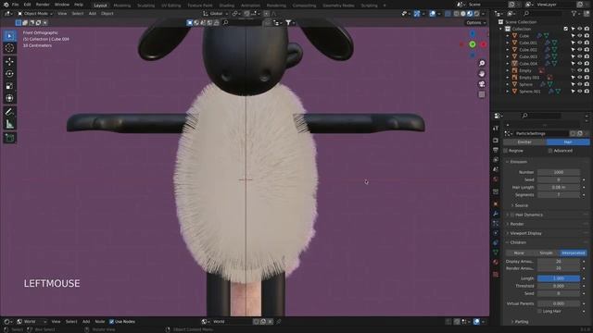Set particle type to Hair
593x333 pixels.
[568, 142]
